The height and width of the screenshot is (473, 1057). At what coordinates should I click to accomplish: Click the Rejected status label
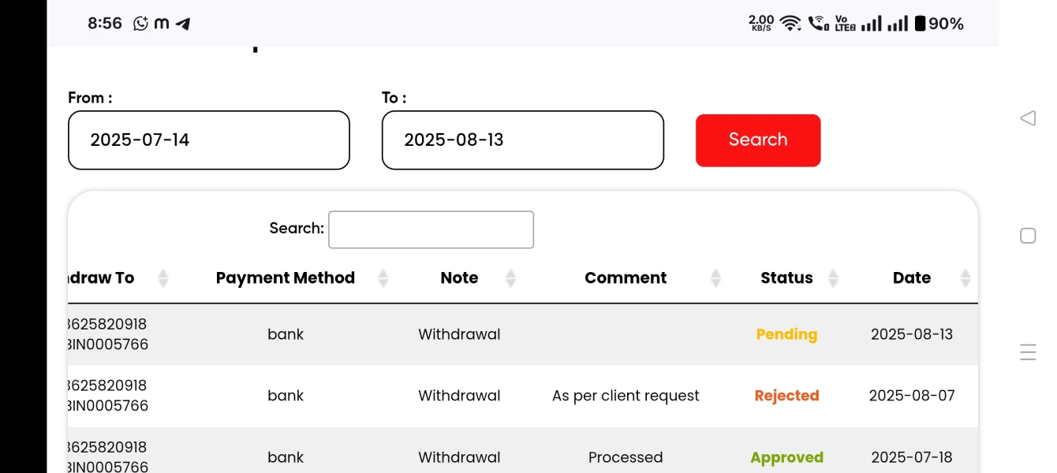(x=786, y=396)
